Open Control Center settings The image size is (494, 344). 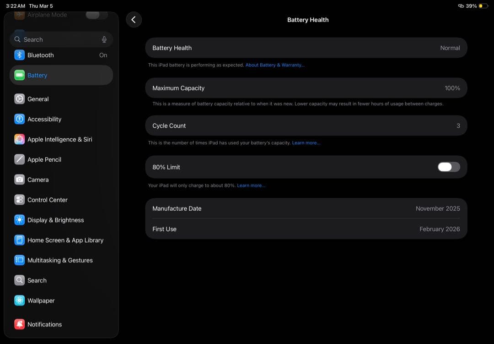pos(61,200)
